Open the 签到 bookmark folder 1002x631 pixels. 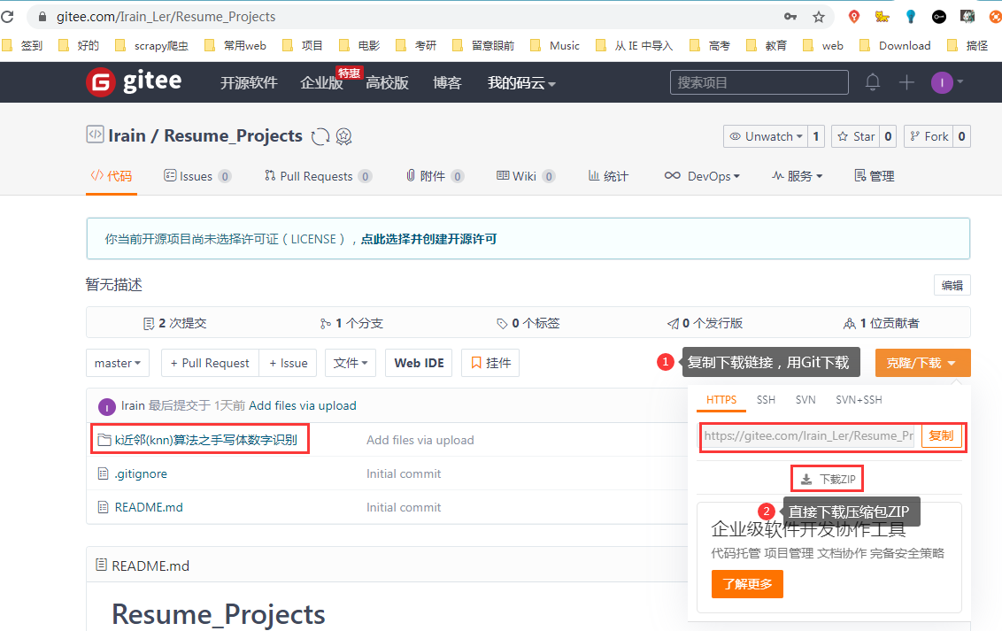click(22, 45)
